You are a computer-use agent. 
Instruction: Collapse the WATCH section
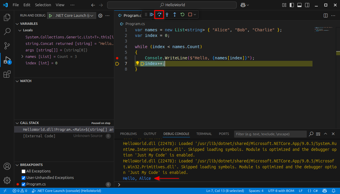[x=17, y=81]
